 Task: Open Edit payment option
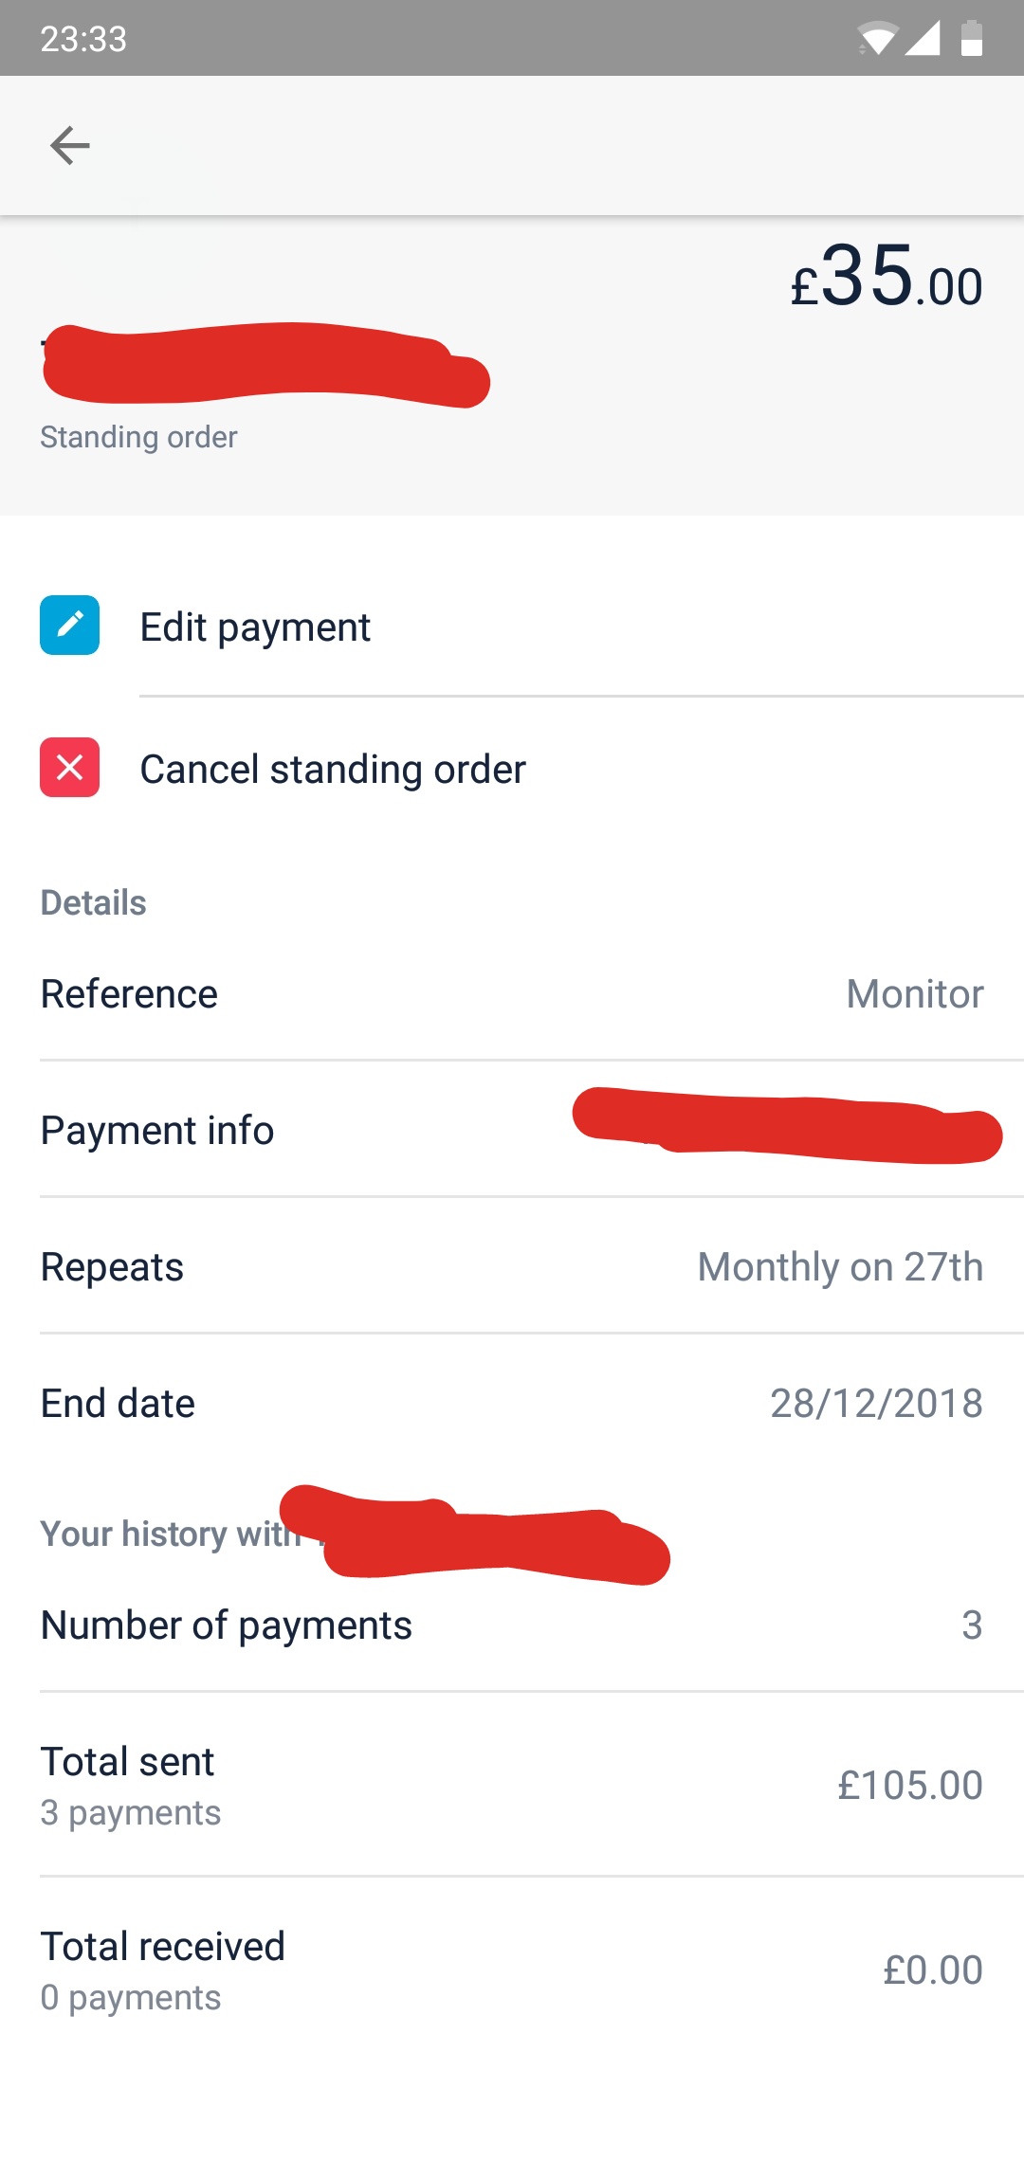pos(512,627)
